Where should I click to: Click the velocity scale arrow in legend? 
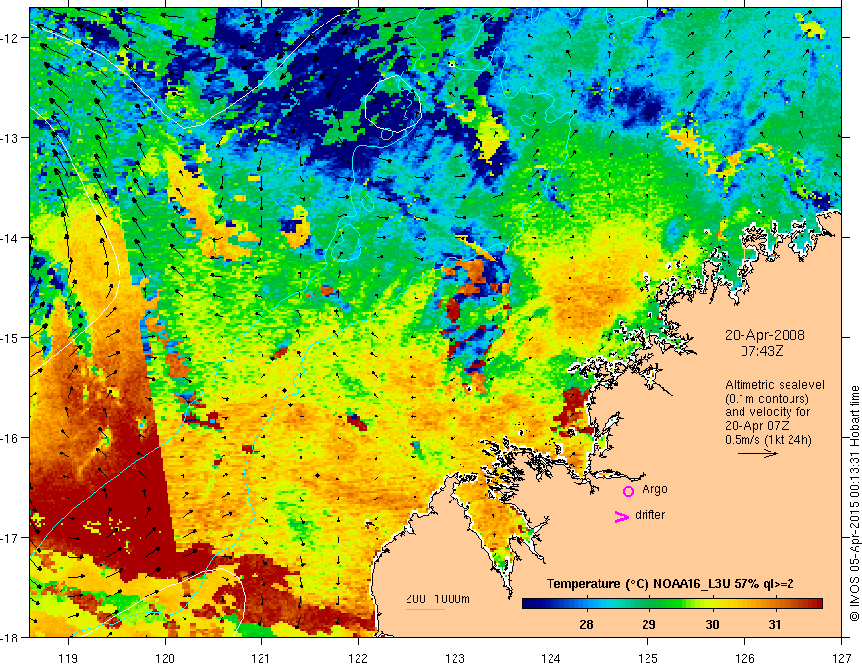(757, 453)
